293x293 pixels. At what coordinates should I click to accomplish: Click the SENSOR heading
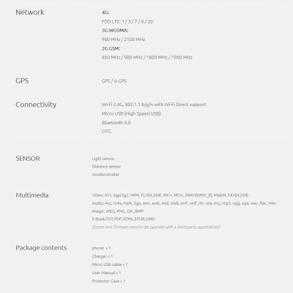[x=28, y=158]
